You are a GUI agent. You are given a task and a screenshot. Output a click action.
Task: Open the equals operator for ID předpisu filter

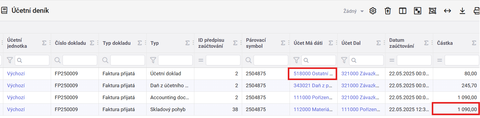click(x=201, y=60)
